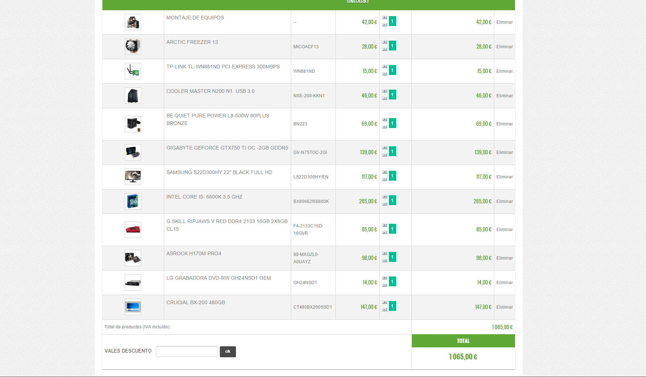The width and height of the screenshot is (646, 377).
Task: Remove Montaje de Equipos with Eliminar
Action: [504, 22]
